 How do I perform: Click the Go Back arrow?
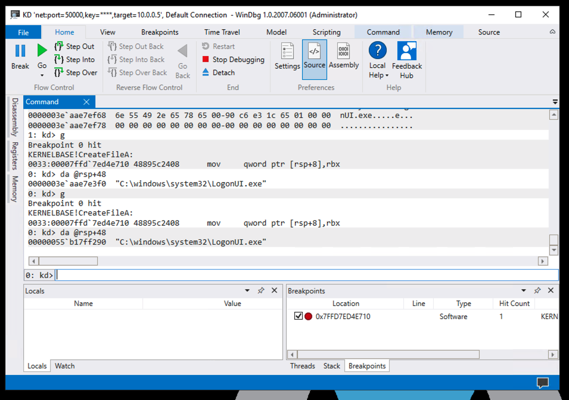click(x=182, y=51)
